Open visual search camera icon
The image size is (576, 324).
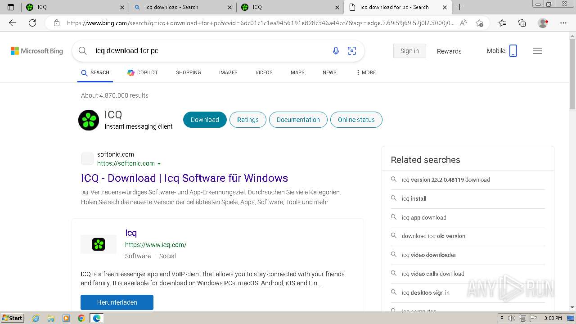tap(352, 51)
